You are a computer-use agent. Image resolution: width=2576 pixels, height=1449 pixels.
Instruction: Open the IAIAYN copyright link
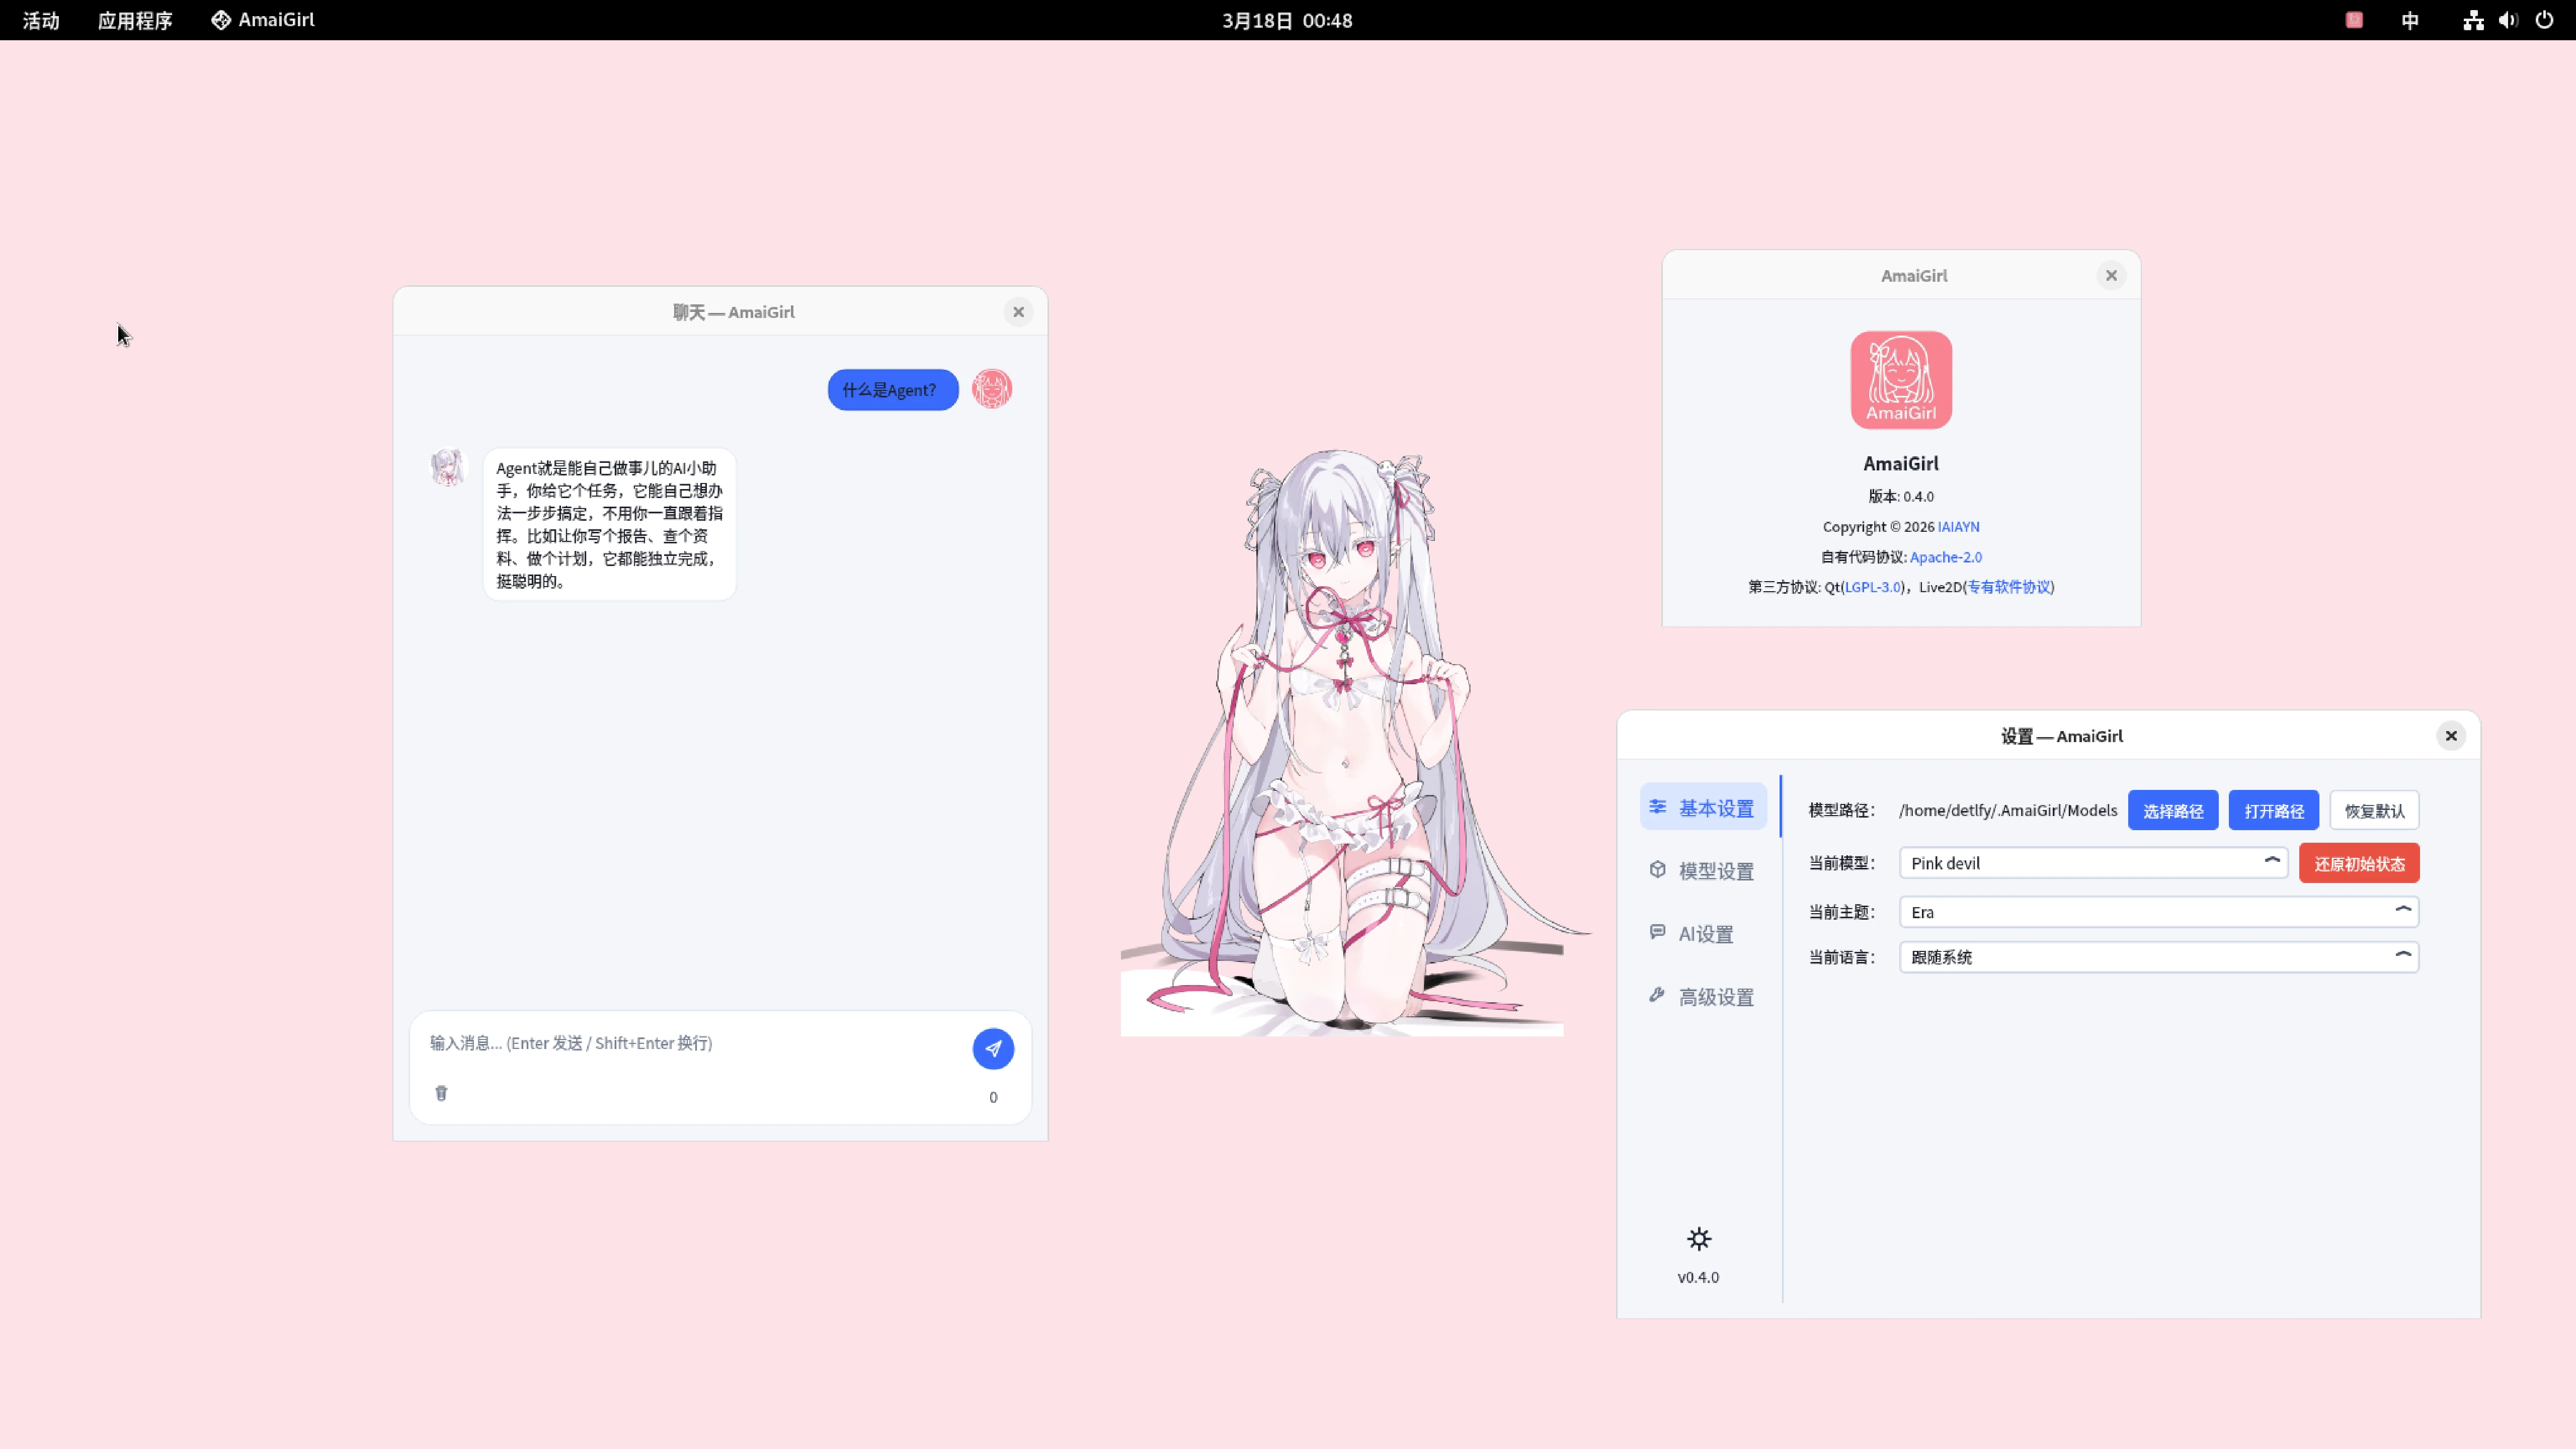(1958, 527)
